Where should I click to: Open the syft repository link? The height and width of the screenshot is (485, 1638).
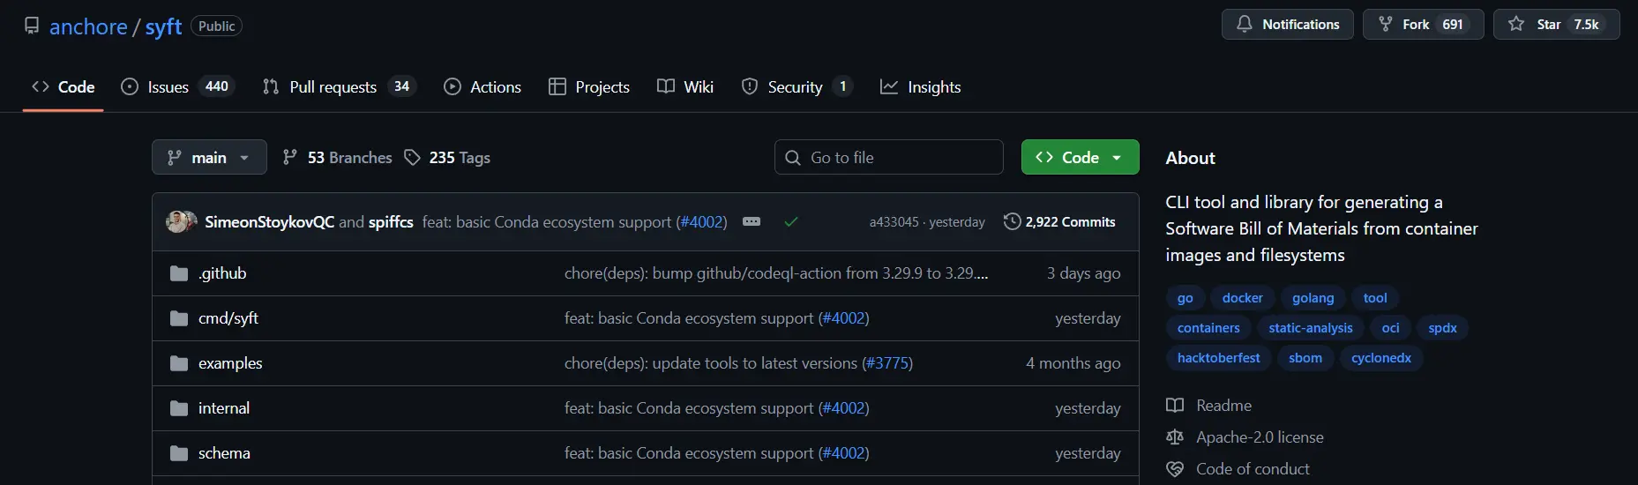pos(163,27)
